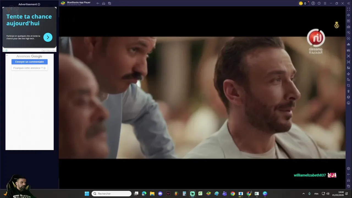
Task: Open Task View in taskbar
Action: 136,194
